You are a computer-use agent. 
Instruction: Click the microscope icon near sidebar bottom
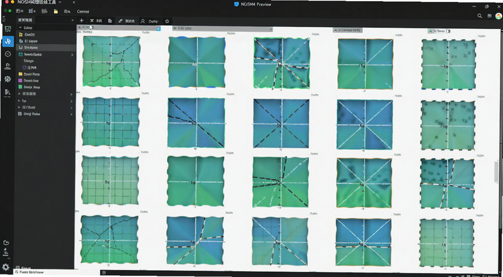pyautogui.click(x=6, y=252)
